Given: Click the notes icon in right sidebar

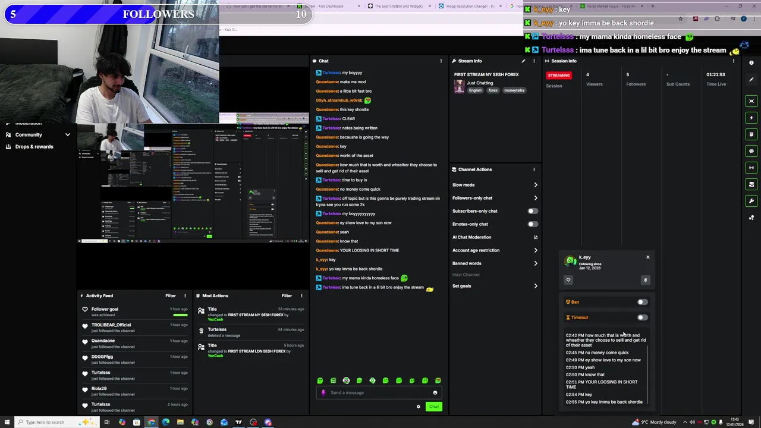Looking at the screenshot, I should [751, 134].
